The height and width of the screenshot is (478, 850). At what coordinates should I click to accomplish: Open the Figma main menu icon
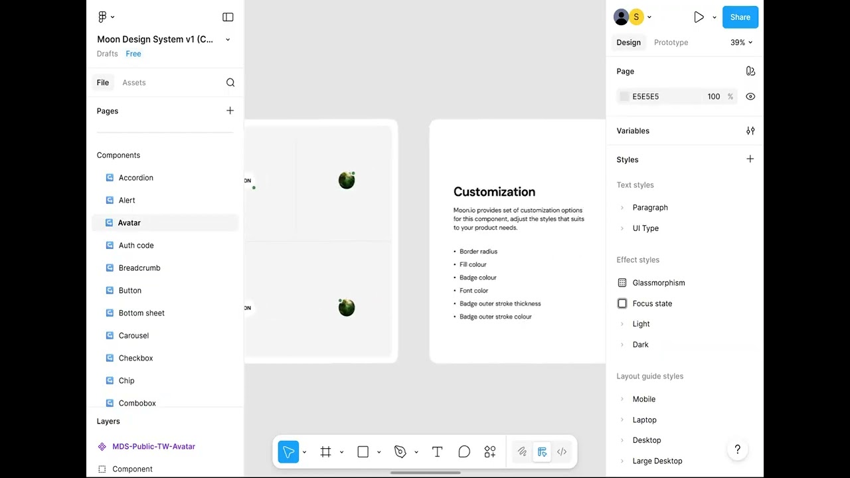(x=102, y=17)
